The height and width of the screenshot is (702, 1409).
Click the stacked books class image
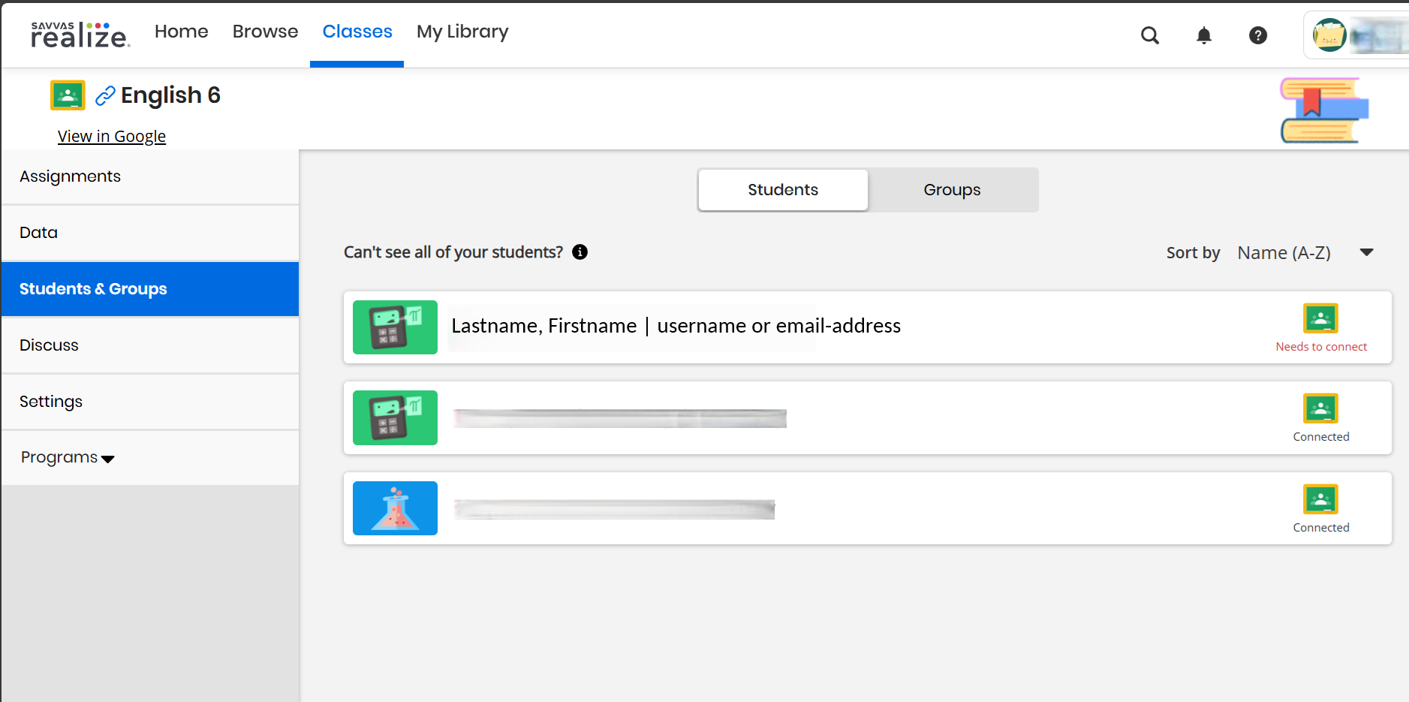1324,110
